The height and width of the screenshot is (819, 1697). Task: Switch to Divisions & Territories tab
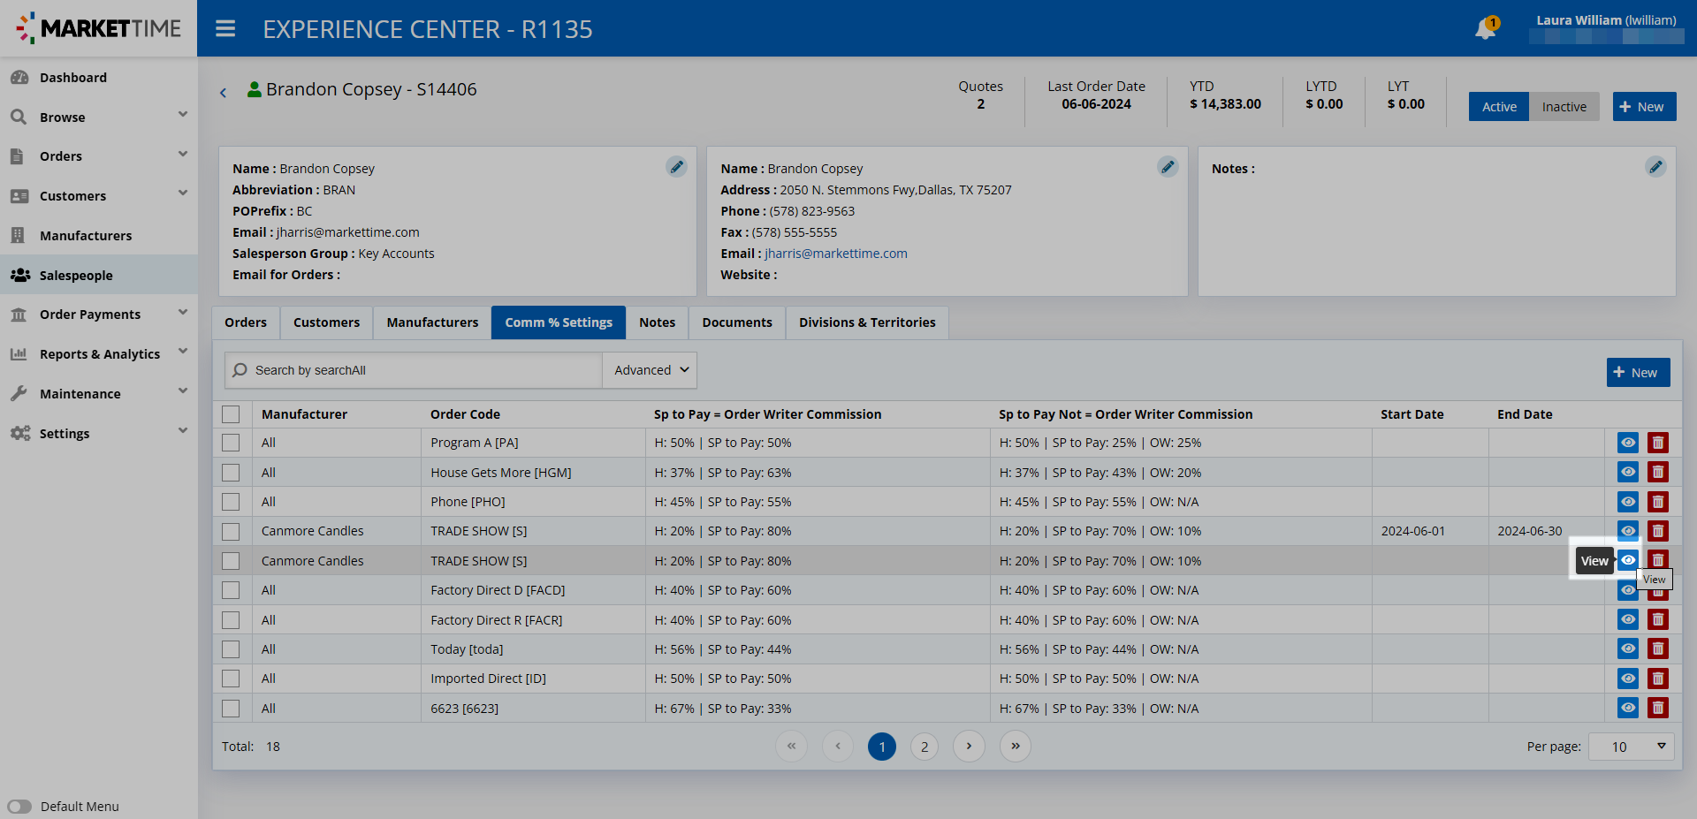pyautogui.click(x=866, y=322)
